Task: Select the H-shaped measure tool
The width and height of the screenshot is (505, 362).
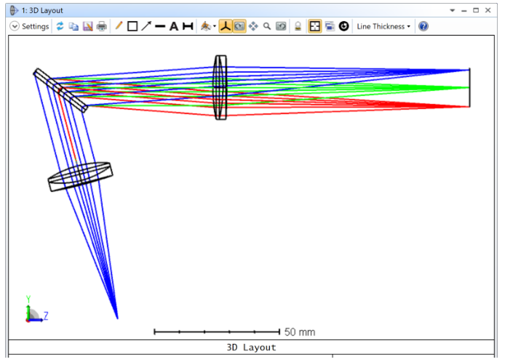Action: (188, 26)
